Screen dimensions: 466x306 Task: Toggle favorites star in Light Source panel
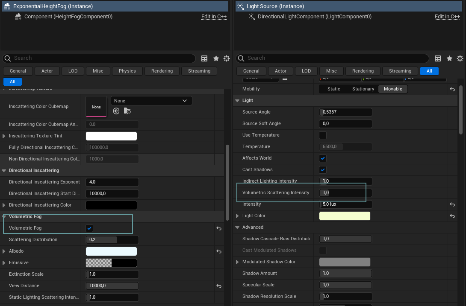coord(449,58)
